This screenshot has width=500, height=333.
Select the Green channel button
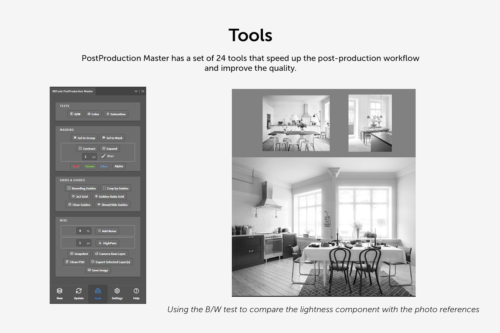click(90, 166)
